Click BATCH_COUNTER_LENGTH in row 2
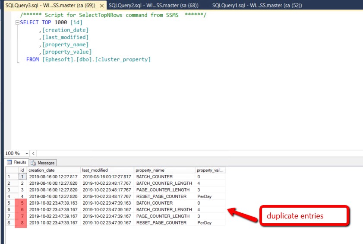The height and width of the screenshot is (244, 363). click(x=164, y=183)
